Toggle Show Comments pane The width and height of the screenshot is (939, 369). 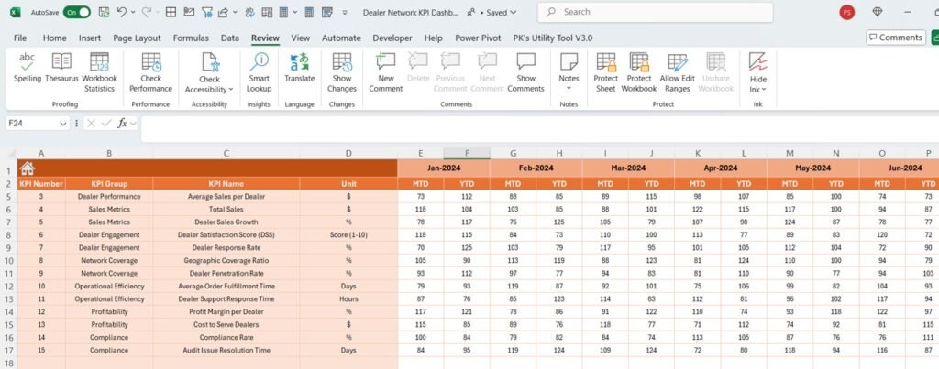(525, 70)
